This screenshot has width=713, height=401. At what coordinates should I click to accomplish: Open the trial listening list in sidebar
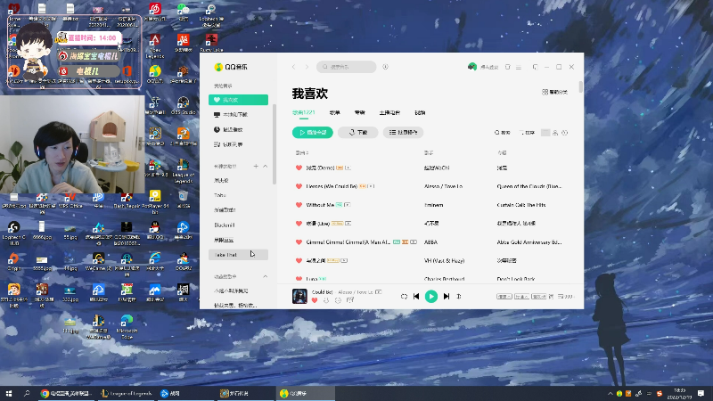click(x=238, y=144)
